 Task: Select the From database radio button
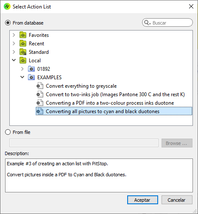[8, 23]
